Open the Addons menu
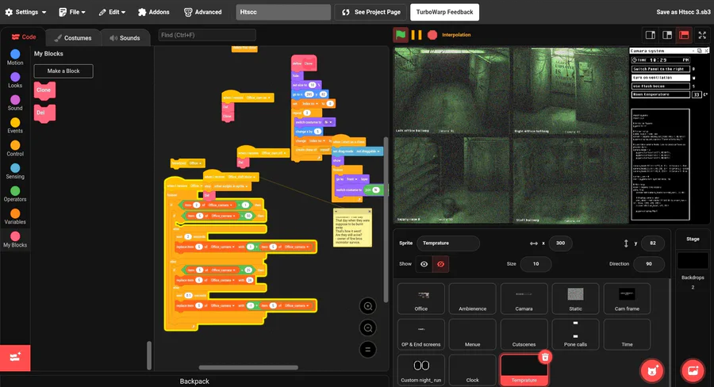 [x=153, y=13]
